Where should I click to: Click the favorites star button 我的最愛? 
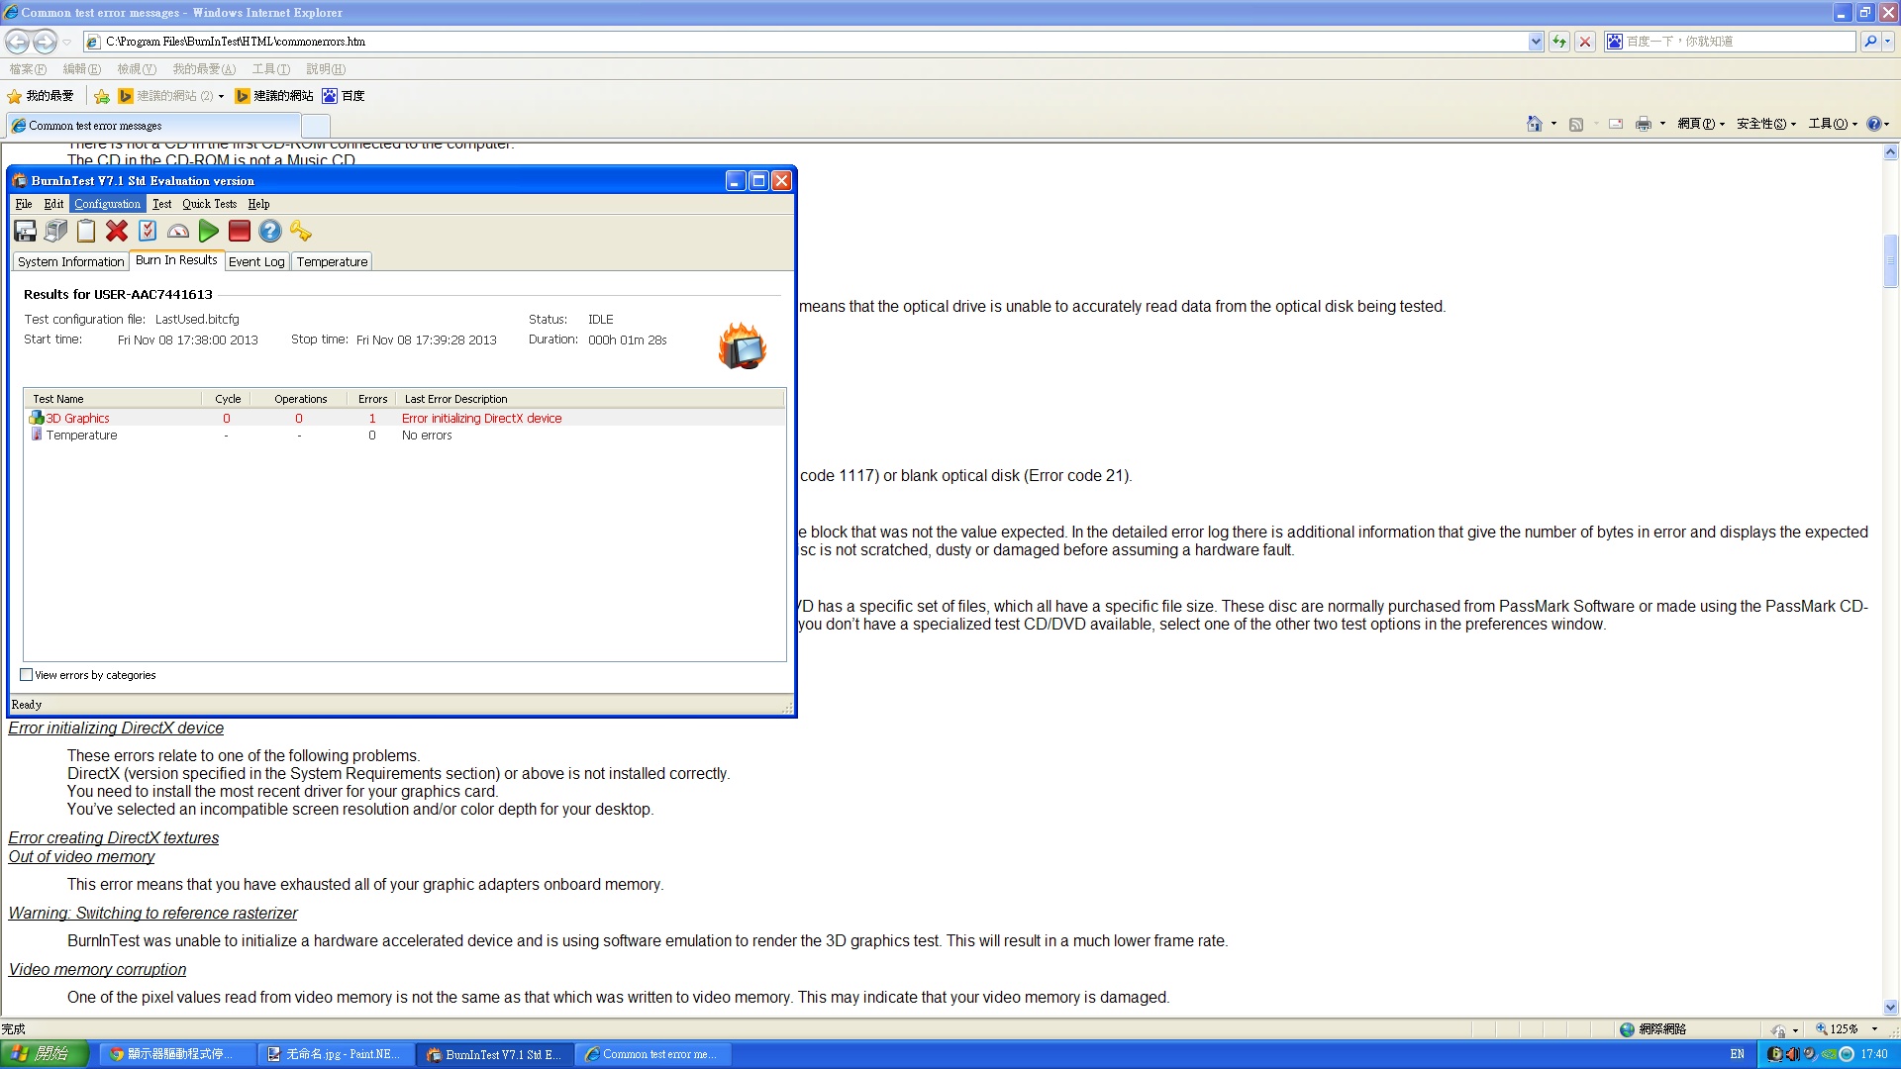(x=41, y=96)
